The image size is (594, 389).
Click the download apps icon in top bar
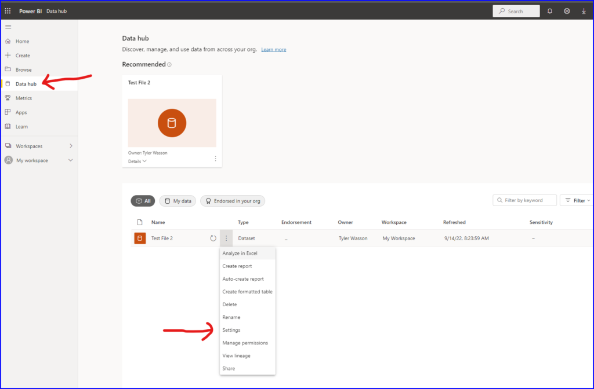(x=584, y=10)
